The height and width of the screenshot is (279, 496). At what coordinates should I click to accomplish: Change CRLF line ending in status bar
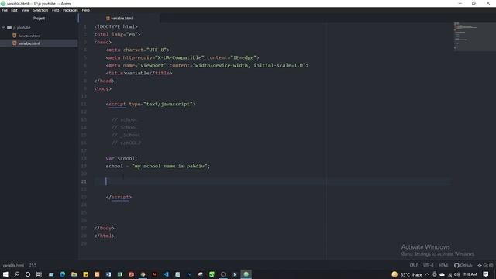coord(413,265)
